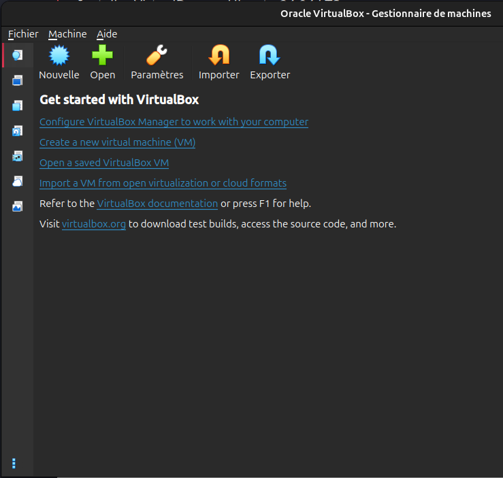The height and width of the screenshot is (478, 503).
Task: Open the Fichier menu
Action: point(23,34)
